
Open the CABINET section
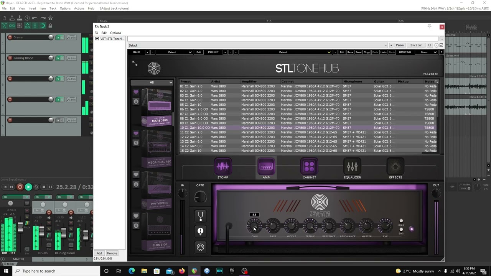tap(309, 166)
